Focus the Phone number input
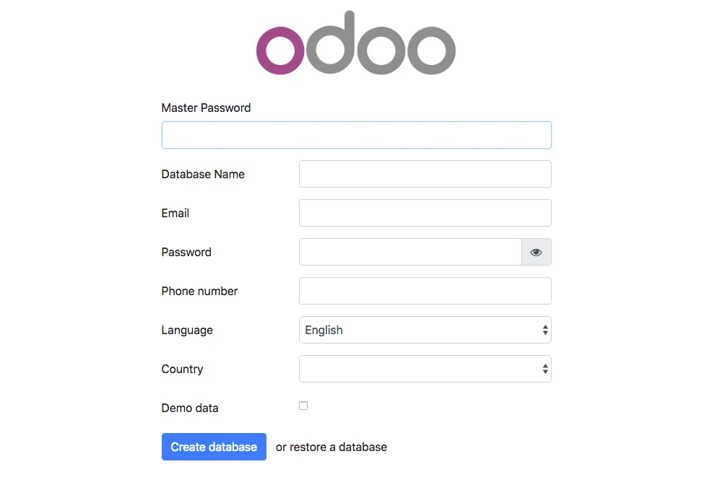The width and height of the screenshot is (712, 485). point(425,291)
